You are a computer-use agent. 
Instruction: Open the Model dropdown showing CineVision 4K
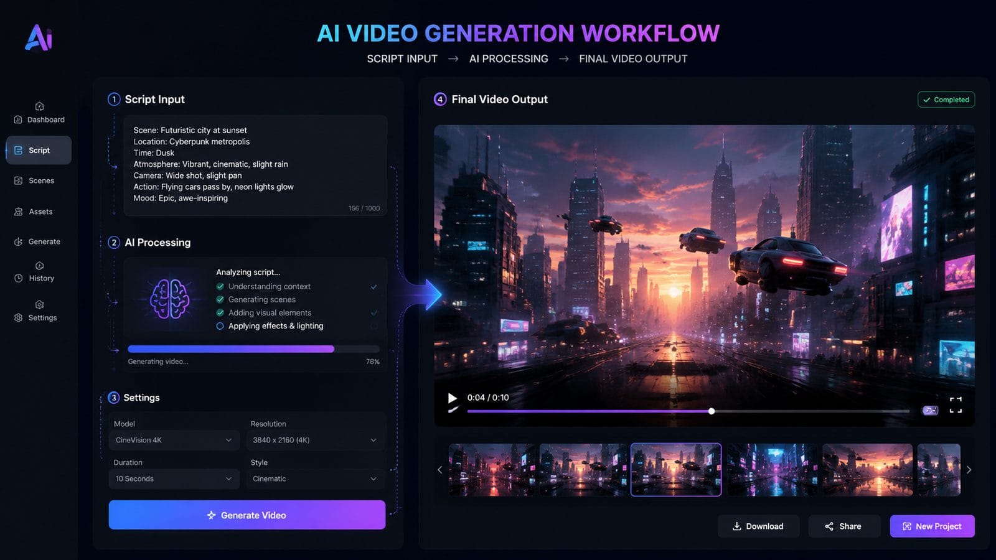point(174,440)
